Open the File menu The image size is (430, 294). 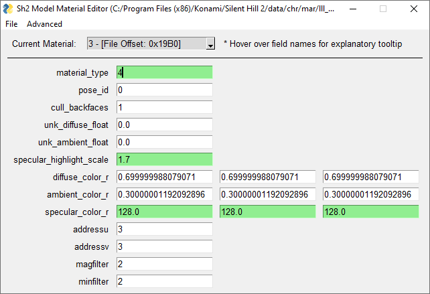point(11,24)
